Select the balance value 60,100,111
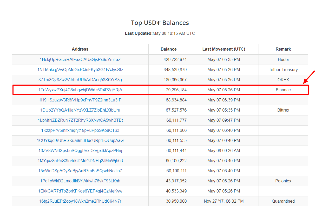Screen dimensions: 316x206 tap(176, 171)
